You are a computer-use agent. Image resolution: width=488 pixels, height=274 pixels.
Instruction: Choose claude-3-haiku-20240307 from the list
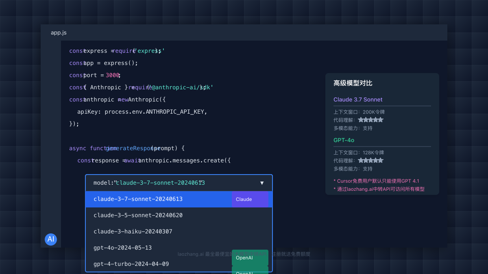(179, 232)
